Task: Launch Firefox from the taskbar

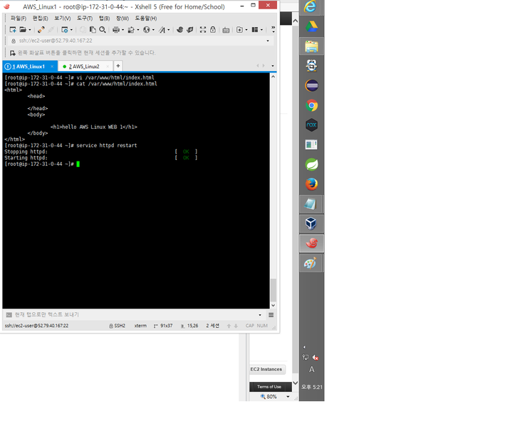Action: tap(311, 184)
